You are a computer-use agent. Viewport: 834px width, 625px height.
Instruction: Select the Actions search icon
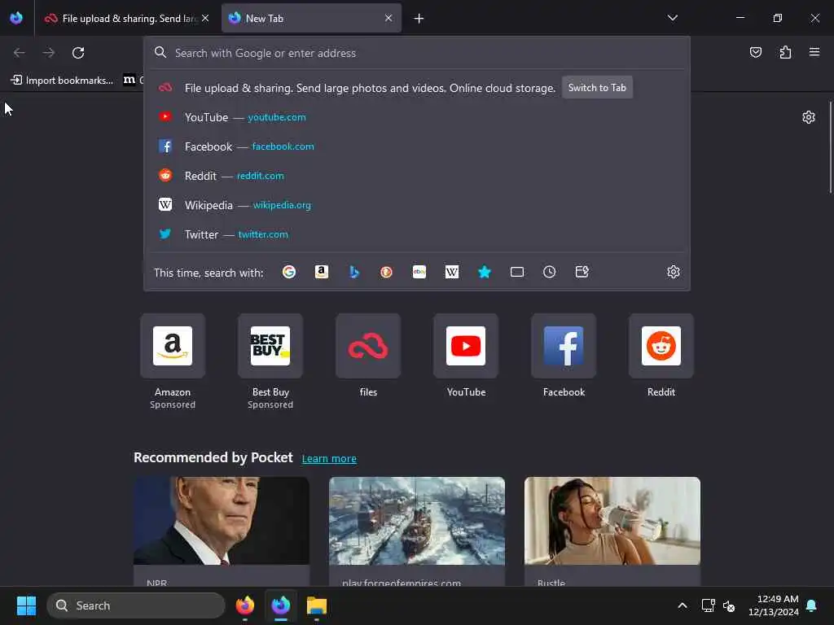click(582, 272)
